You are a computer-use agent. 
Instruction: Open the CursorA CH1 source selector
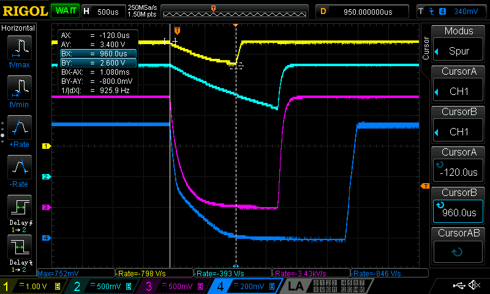[458, 84]
